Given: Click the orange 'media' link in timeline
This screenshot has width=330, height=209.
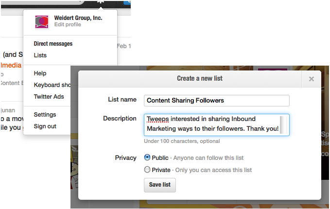Looking at the screenshot, I should tap(11, 65).
